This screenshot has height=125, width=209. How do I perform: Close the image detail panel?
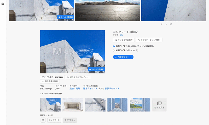[171, 24]
